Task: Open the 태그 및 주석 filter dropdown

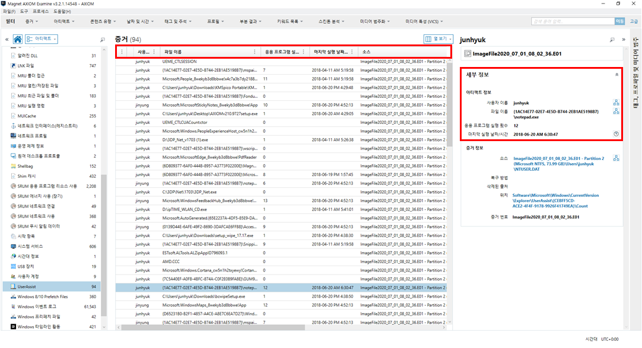Action: 177,22
